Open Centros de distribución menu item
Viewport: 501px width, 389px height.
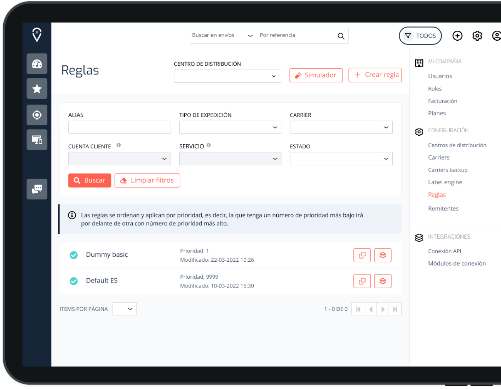click(x=457, y=145)
